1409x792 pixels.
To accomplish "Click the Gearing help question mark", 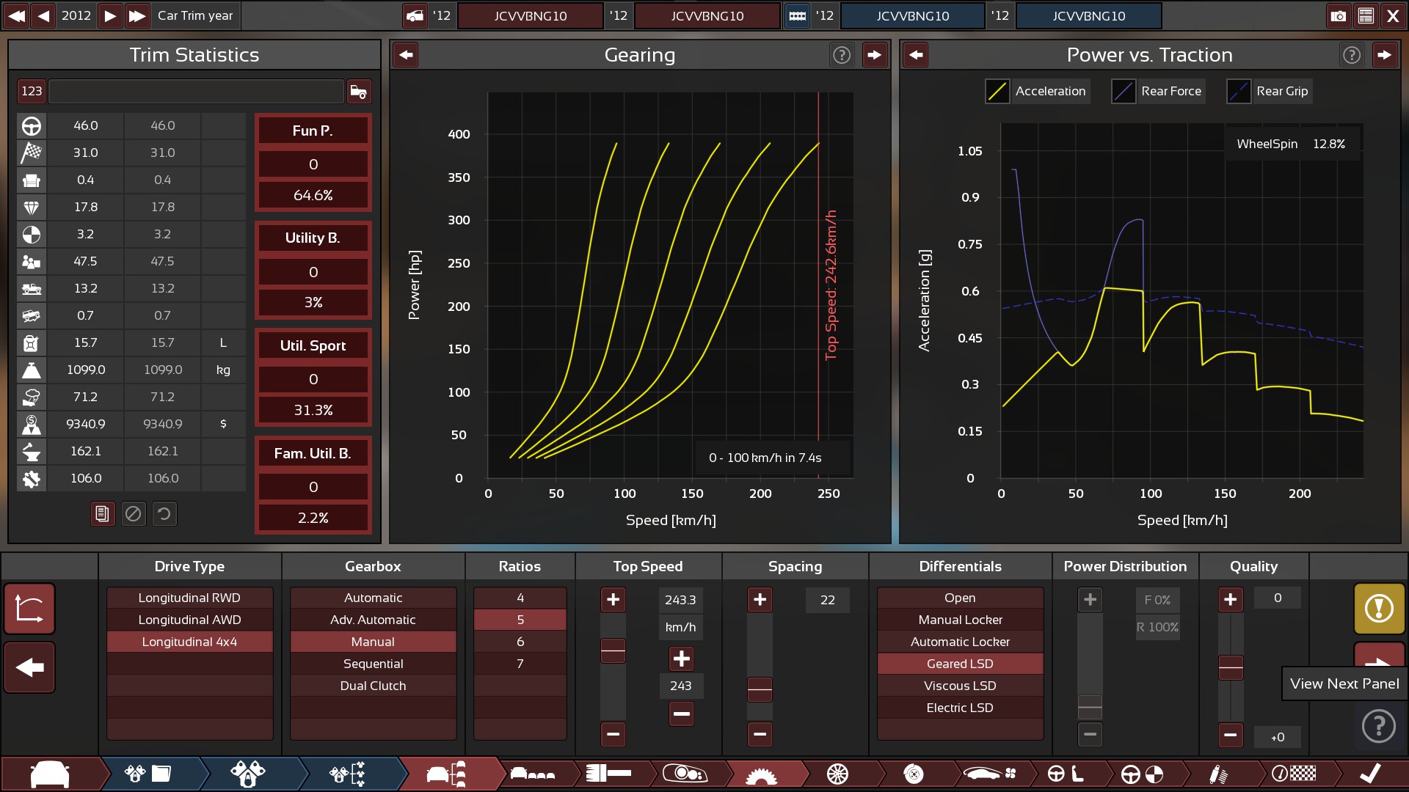I will (842, 55).
